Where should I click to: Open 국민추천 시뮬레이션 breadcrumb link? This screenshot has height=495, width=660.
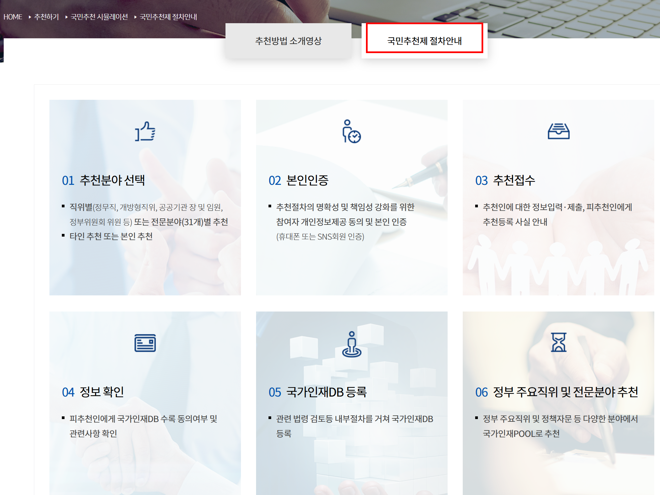(99, 17)
